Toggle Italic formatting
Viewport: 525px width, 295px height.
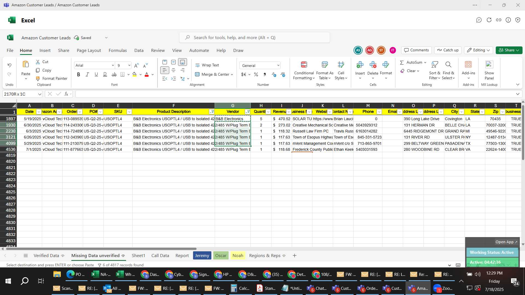pos(87,74)
